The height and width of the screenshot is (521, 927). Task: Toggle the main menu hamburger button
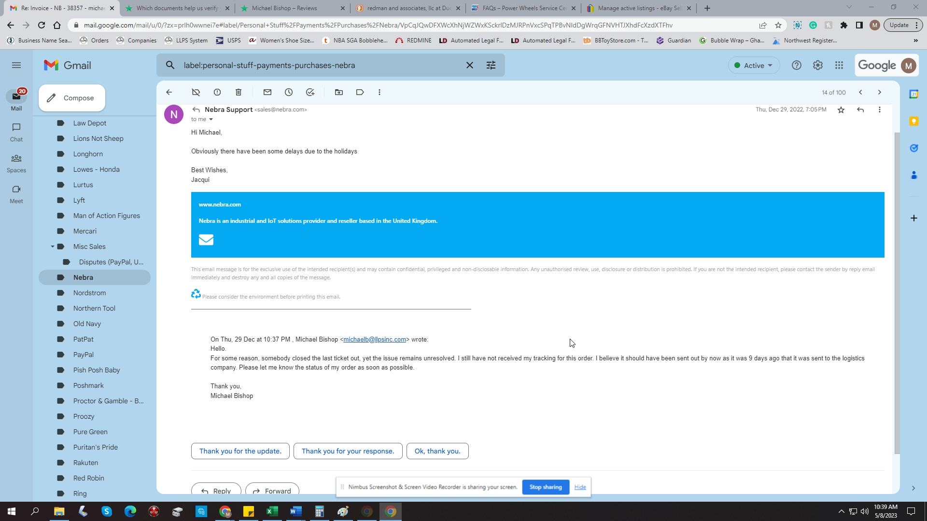click(16, 65)
